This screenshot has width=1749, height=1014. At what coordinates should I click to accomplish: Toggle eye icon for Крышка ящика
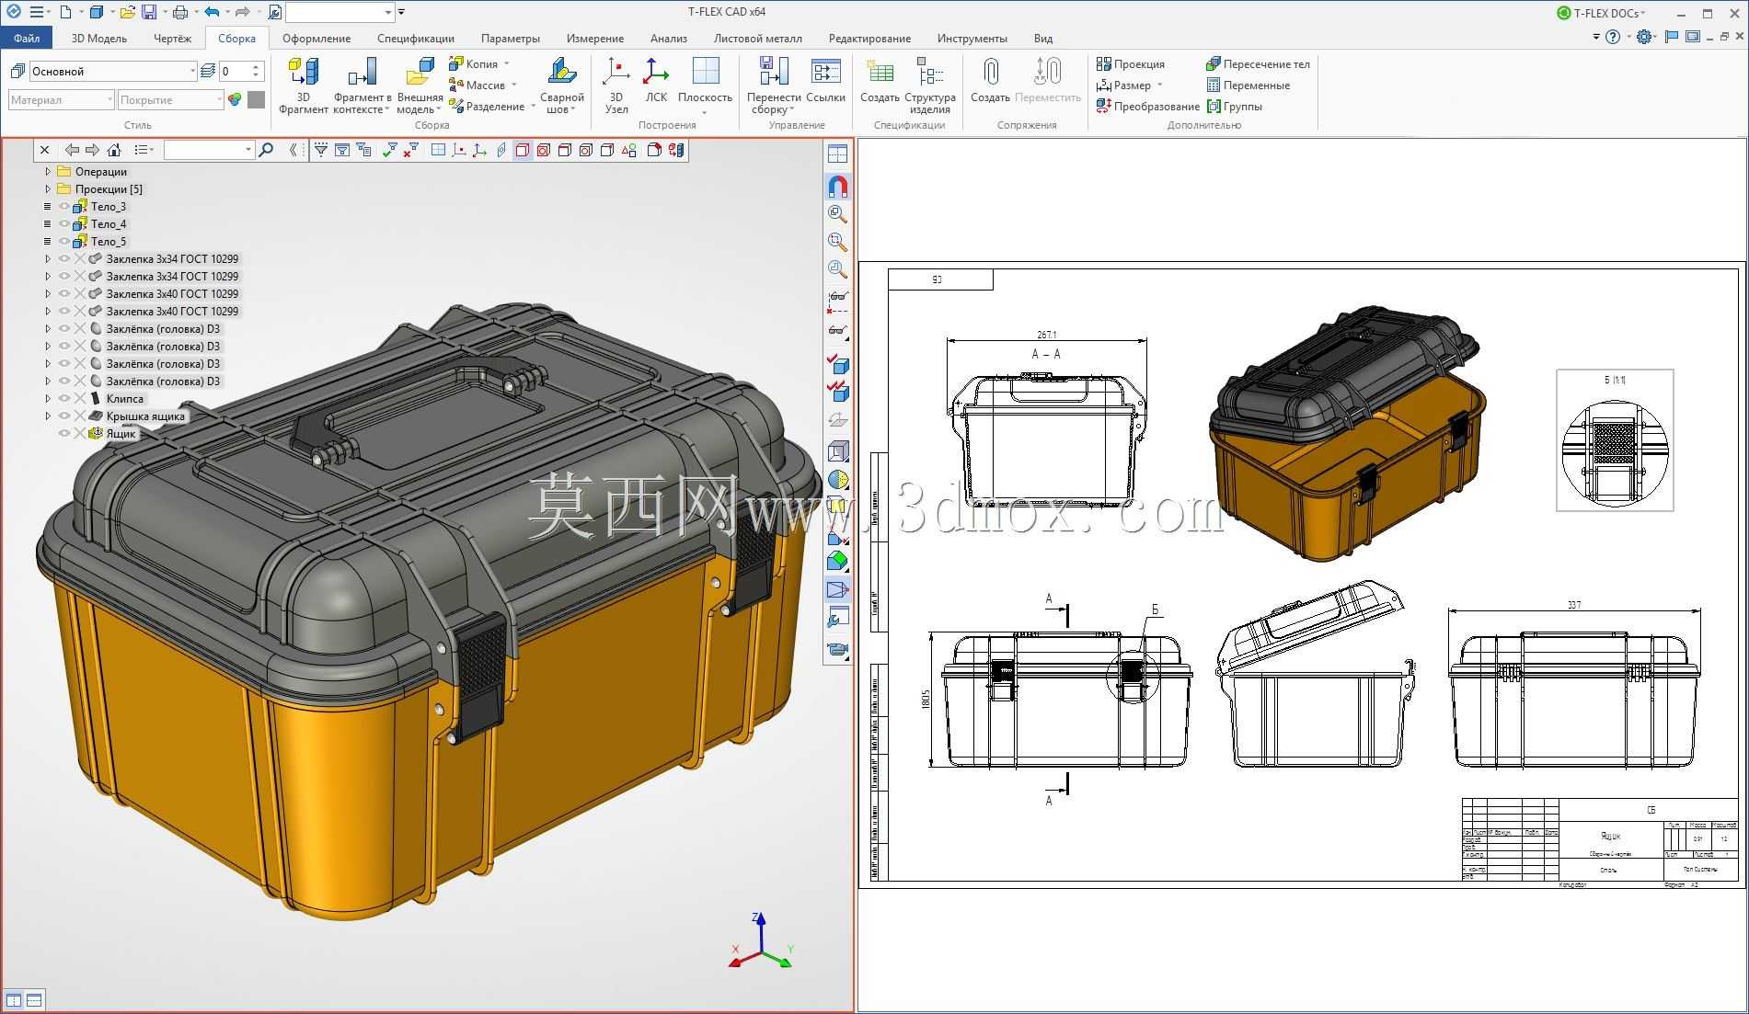(x=64, y=416)
